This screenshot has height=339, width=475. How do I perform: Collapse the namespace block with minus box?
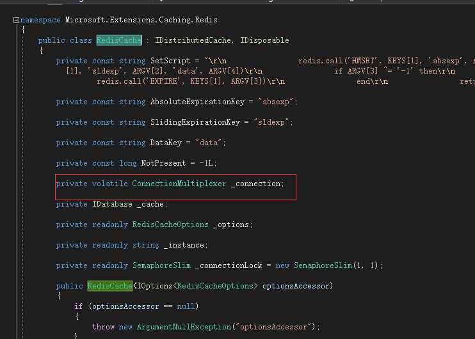(17, 20)
